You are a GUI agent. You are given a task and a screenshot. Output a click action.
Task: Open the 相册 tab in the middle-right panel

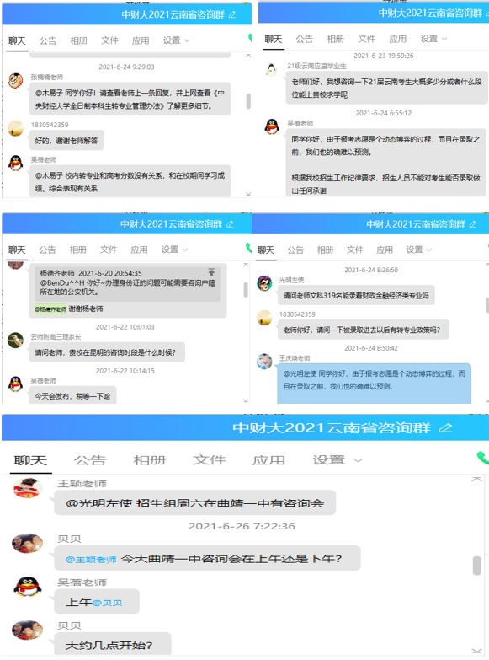click(x=325, y=250)
